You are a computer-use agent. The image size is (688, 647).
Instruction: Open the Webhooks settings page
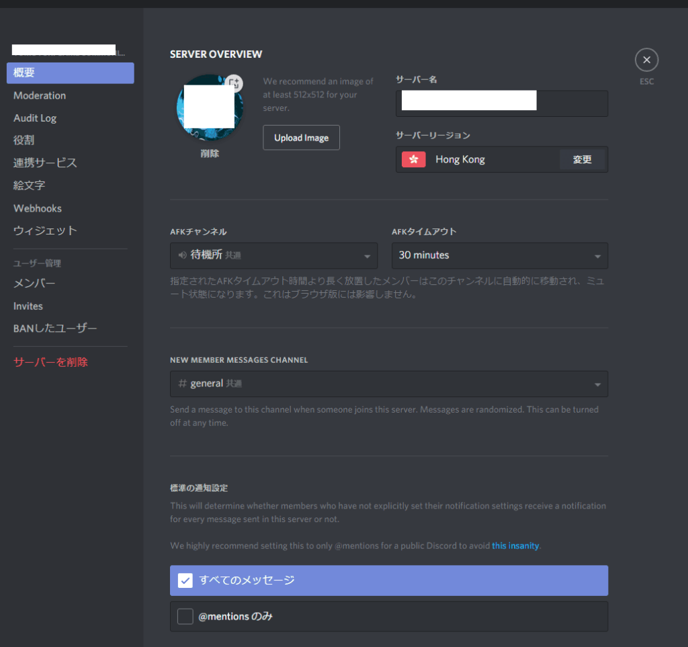[38, 208]
